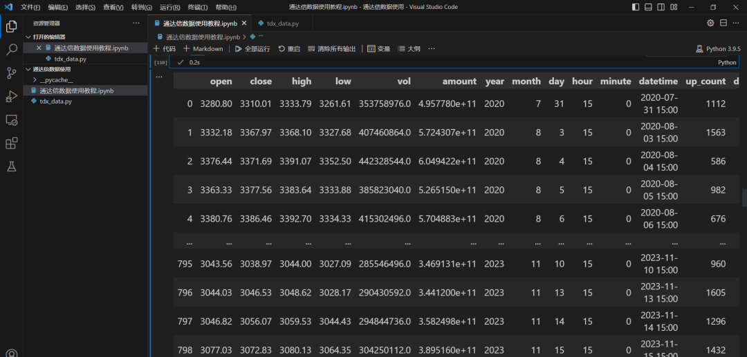Open the Explorer view in the activity bar
This screenshot has width=747, height=357.
coord(12,27)
